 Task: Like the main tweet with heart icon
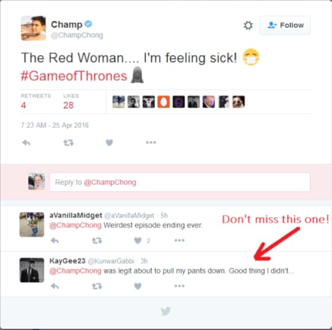click(109, 142)
